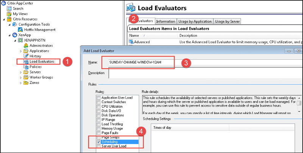The image size is (303, 153).
Task: Click Load Evaluators tree item label
Action: [x=42, y=62]
